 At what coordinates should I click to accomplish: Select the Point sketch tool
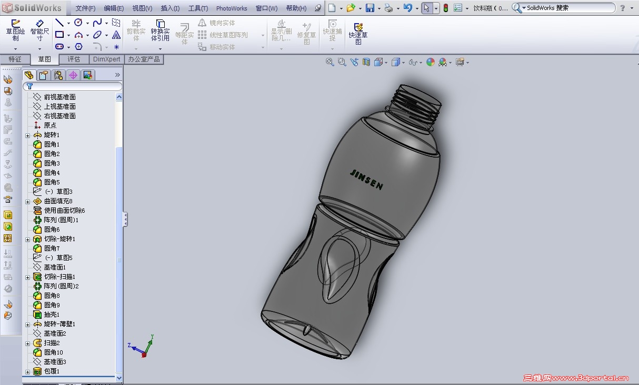116,47
